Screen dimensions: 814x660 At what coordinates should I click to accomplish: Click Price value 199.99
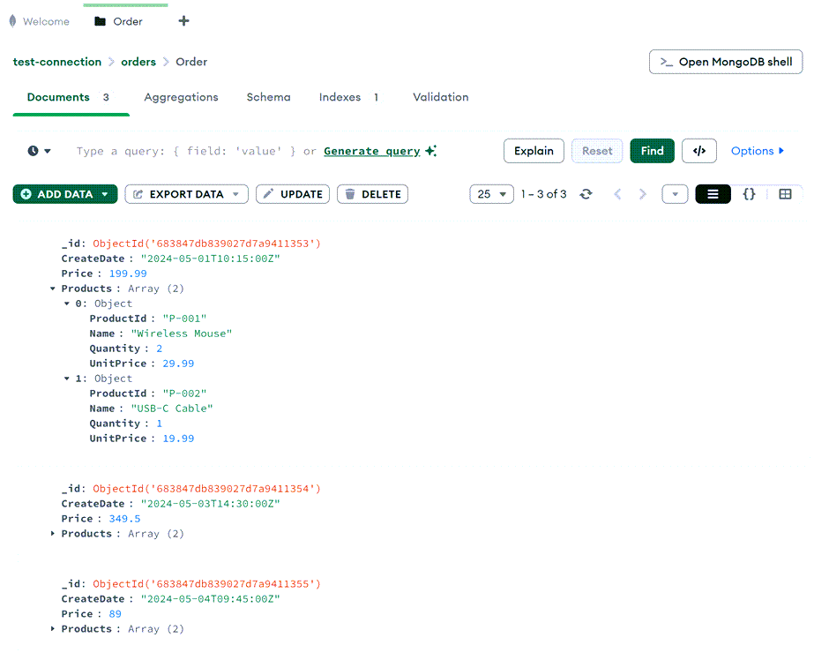pos(128,274)
